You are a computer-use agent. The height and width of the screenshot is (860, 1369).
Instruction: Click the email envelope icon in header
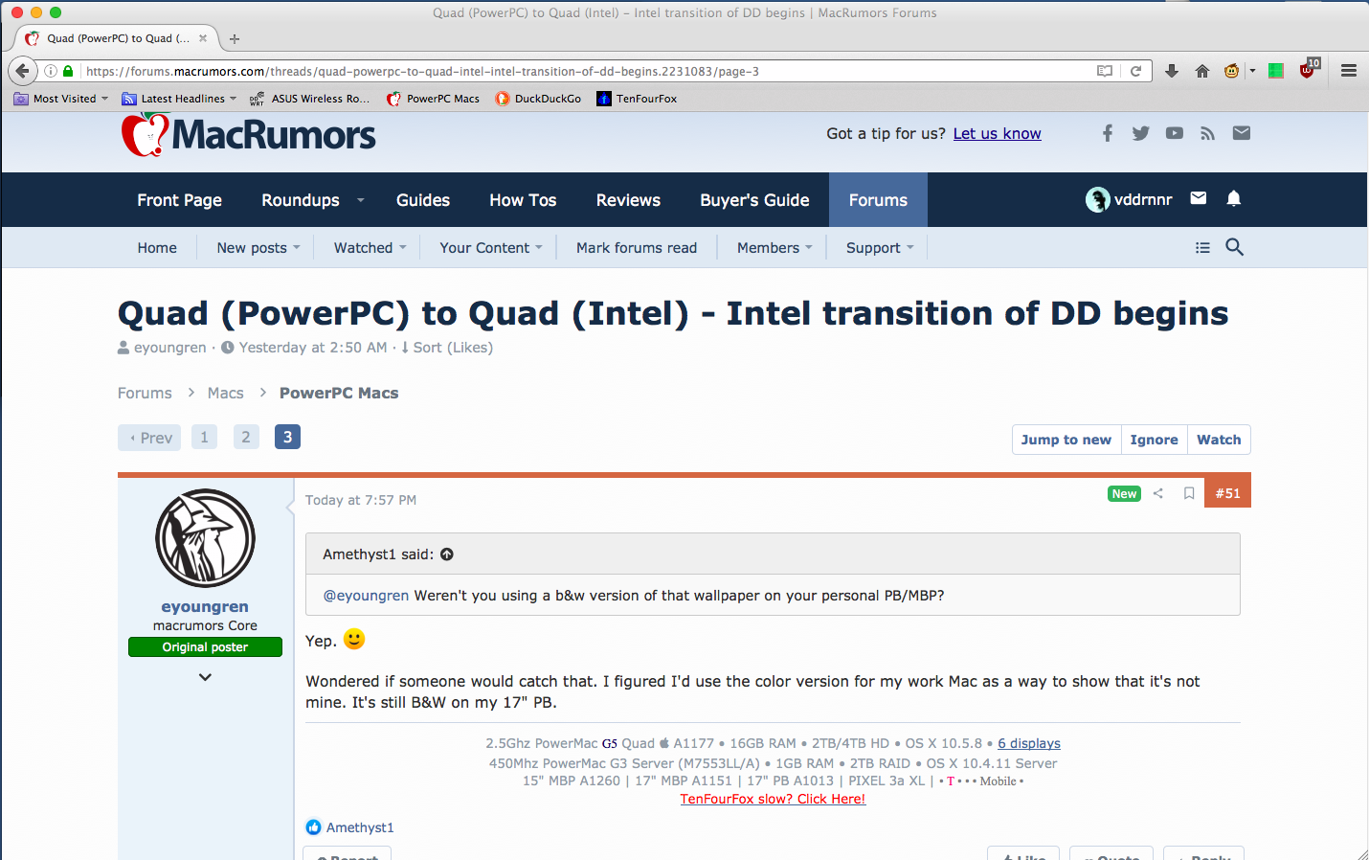pyautogui.click(x=1242, y=133)
